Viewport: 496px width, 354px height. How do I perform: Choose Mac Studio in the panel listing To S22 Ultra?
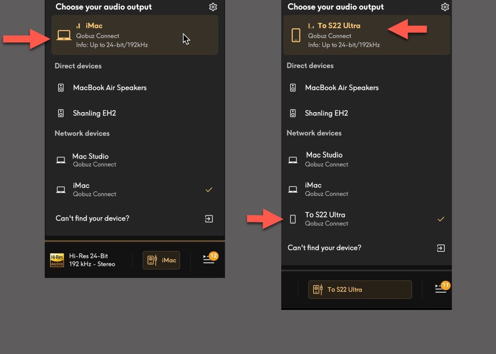click(x=324, y=159)
